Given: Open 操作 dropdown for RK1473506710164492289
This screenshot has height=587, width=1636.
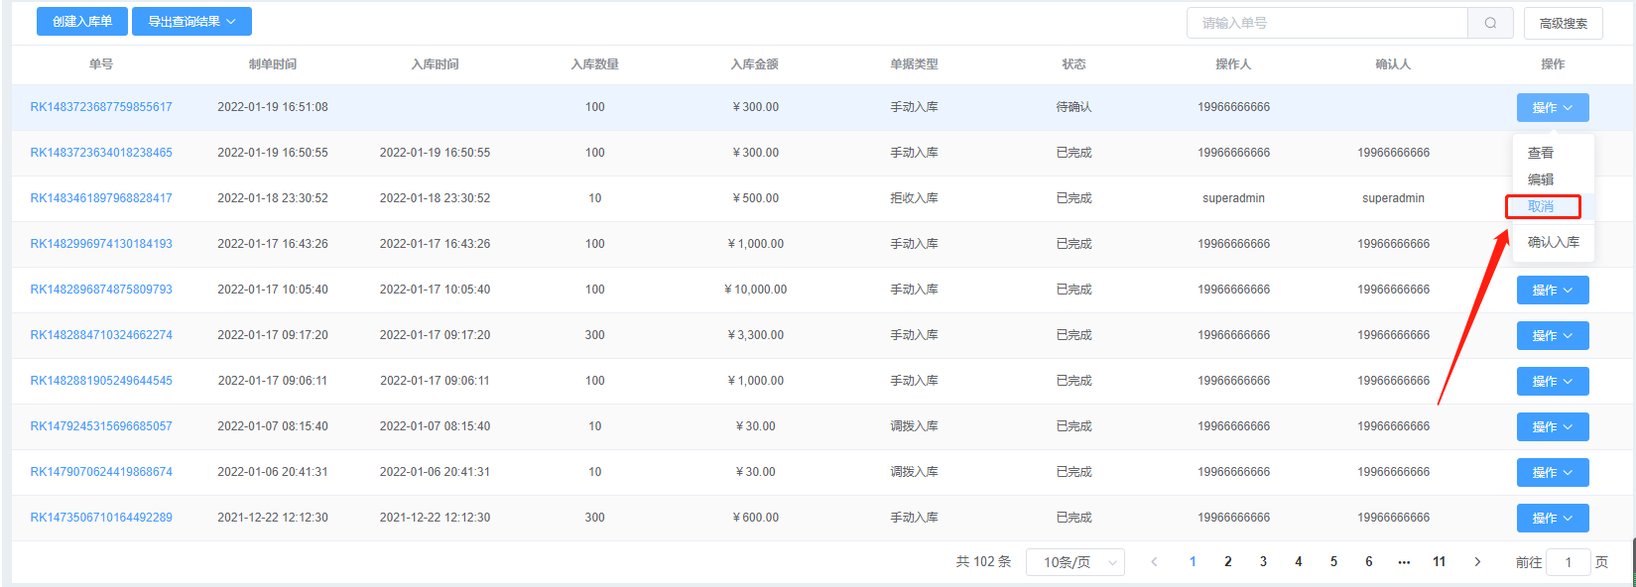Looking at the screenshot, I should (x=1553, y=519).
